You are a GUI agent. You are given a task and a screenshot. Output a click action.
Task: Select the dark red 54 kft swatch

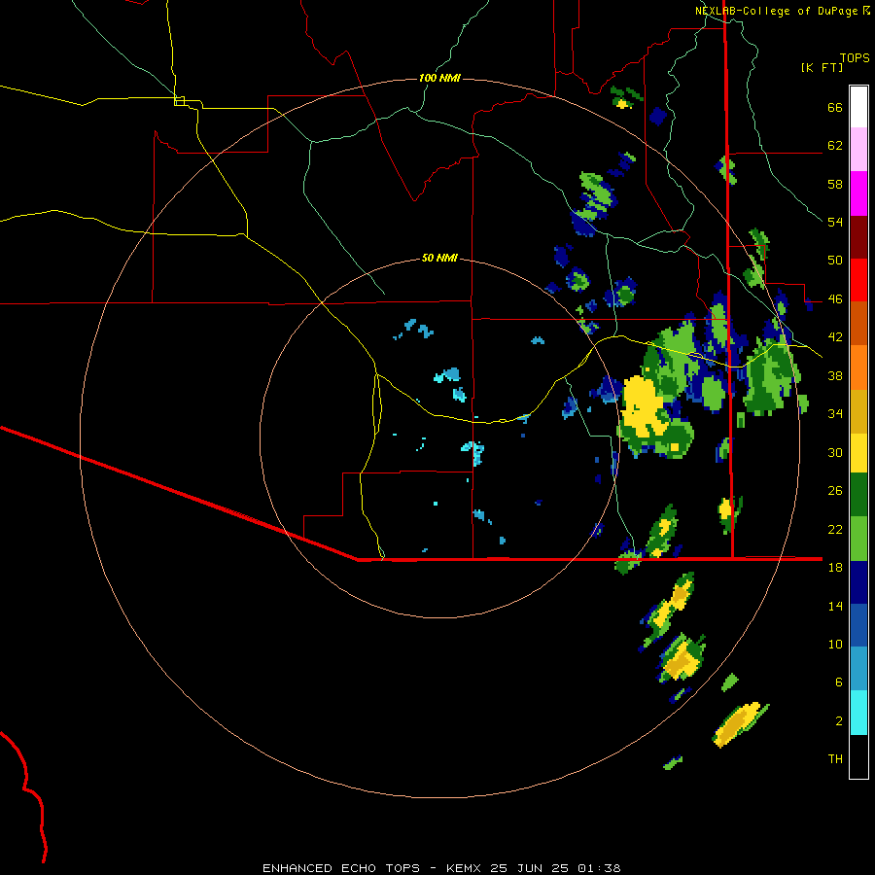click(858, 237)
